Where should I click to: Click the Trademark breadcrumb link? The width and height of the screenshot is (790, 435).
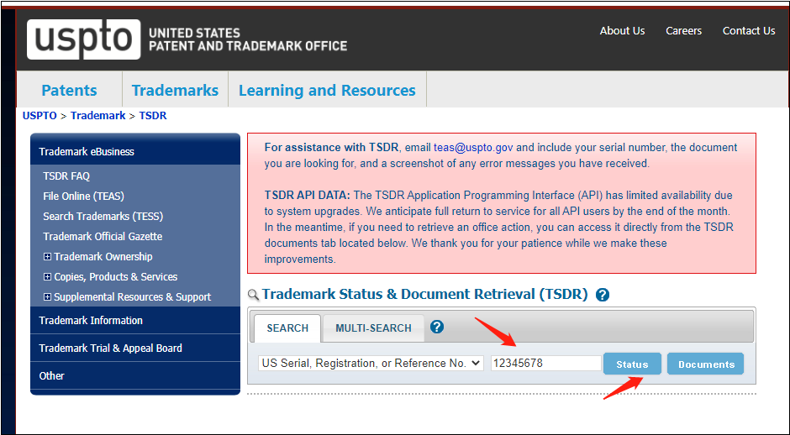pyautogui.click(x=97, y=116)
